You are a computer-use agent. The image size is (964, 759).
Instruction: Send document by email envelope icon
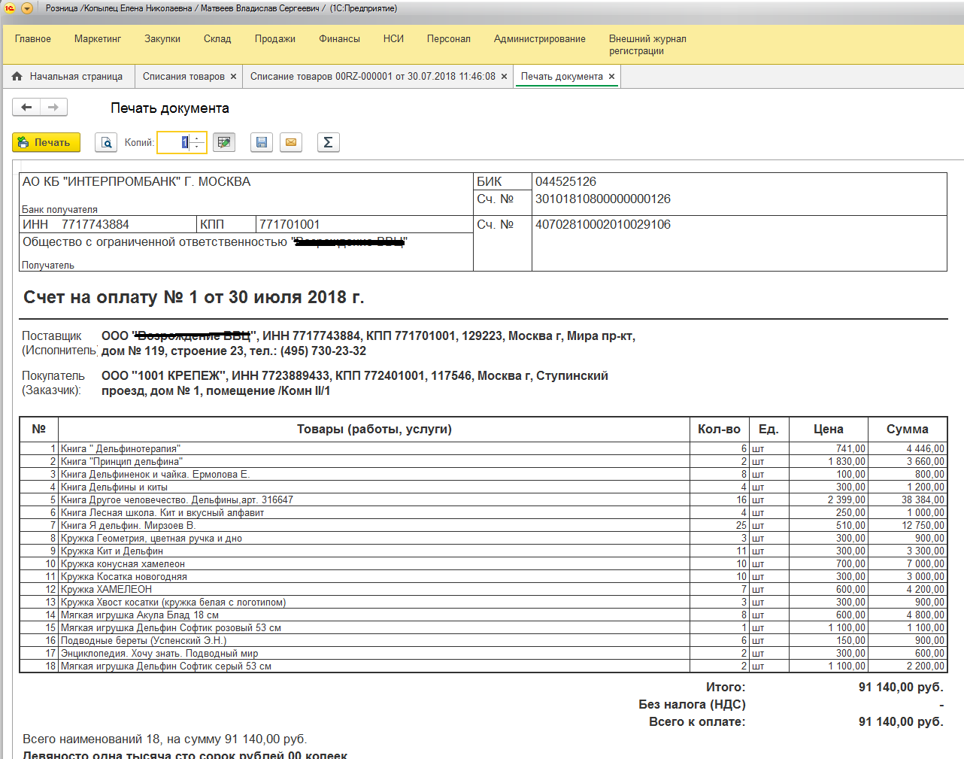click(291, 142)
